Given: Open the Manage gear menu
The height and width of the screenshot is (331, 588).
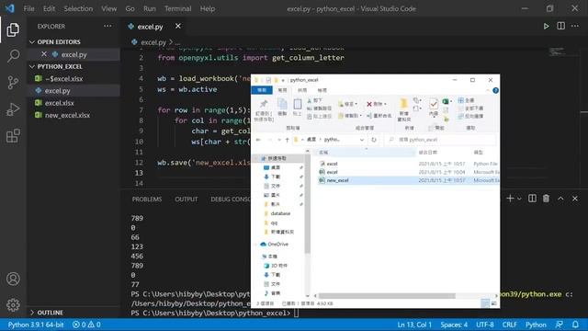Looking at the screenshot, I should tap(13, 304).
